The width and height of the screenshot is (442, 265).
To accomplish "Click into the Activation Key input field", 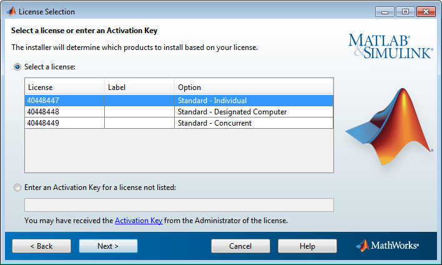I will click(x=179, y=205).
